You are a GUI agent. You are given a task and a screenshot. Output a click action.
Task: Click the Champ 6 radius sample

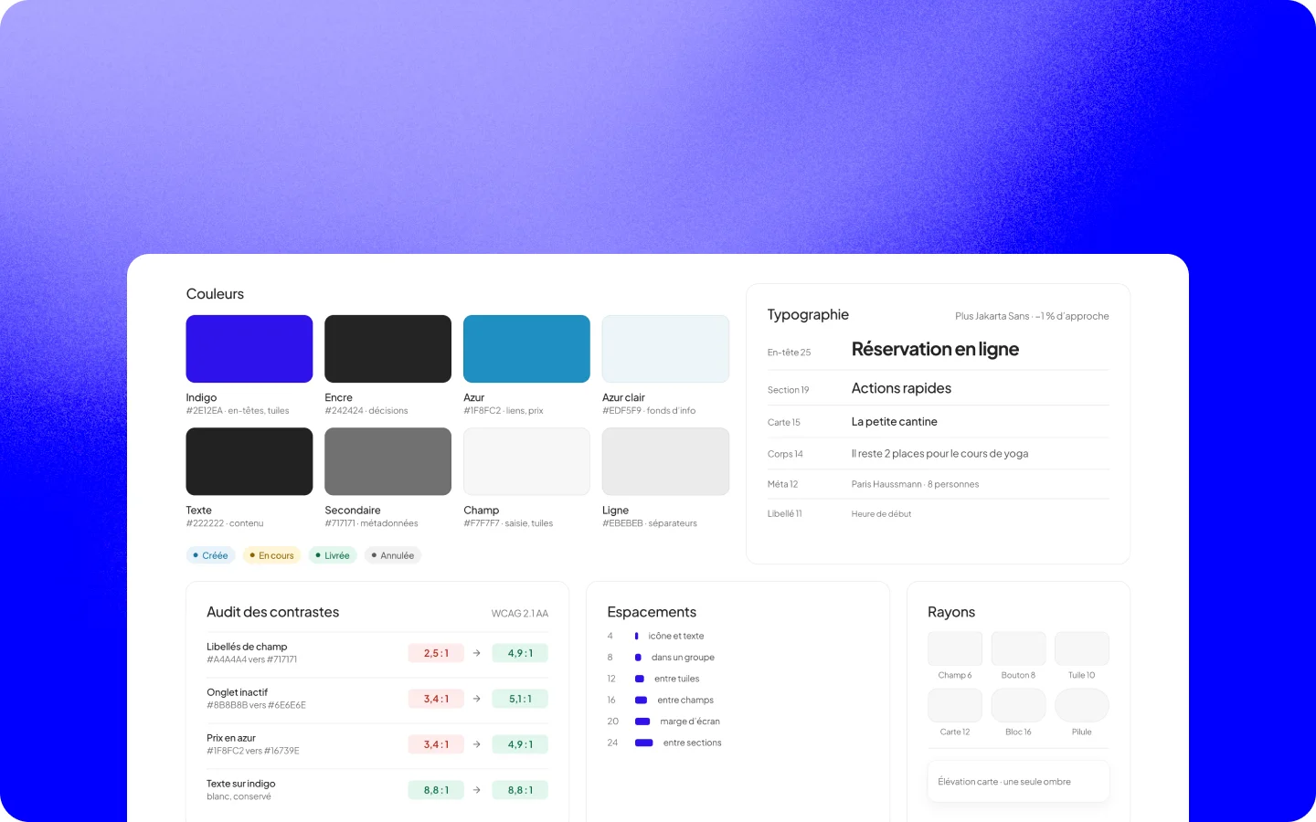[955, 648]
